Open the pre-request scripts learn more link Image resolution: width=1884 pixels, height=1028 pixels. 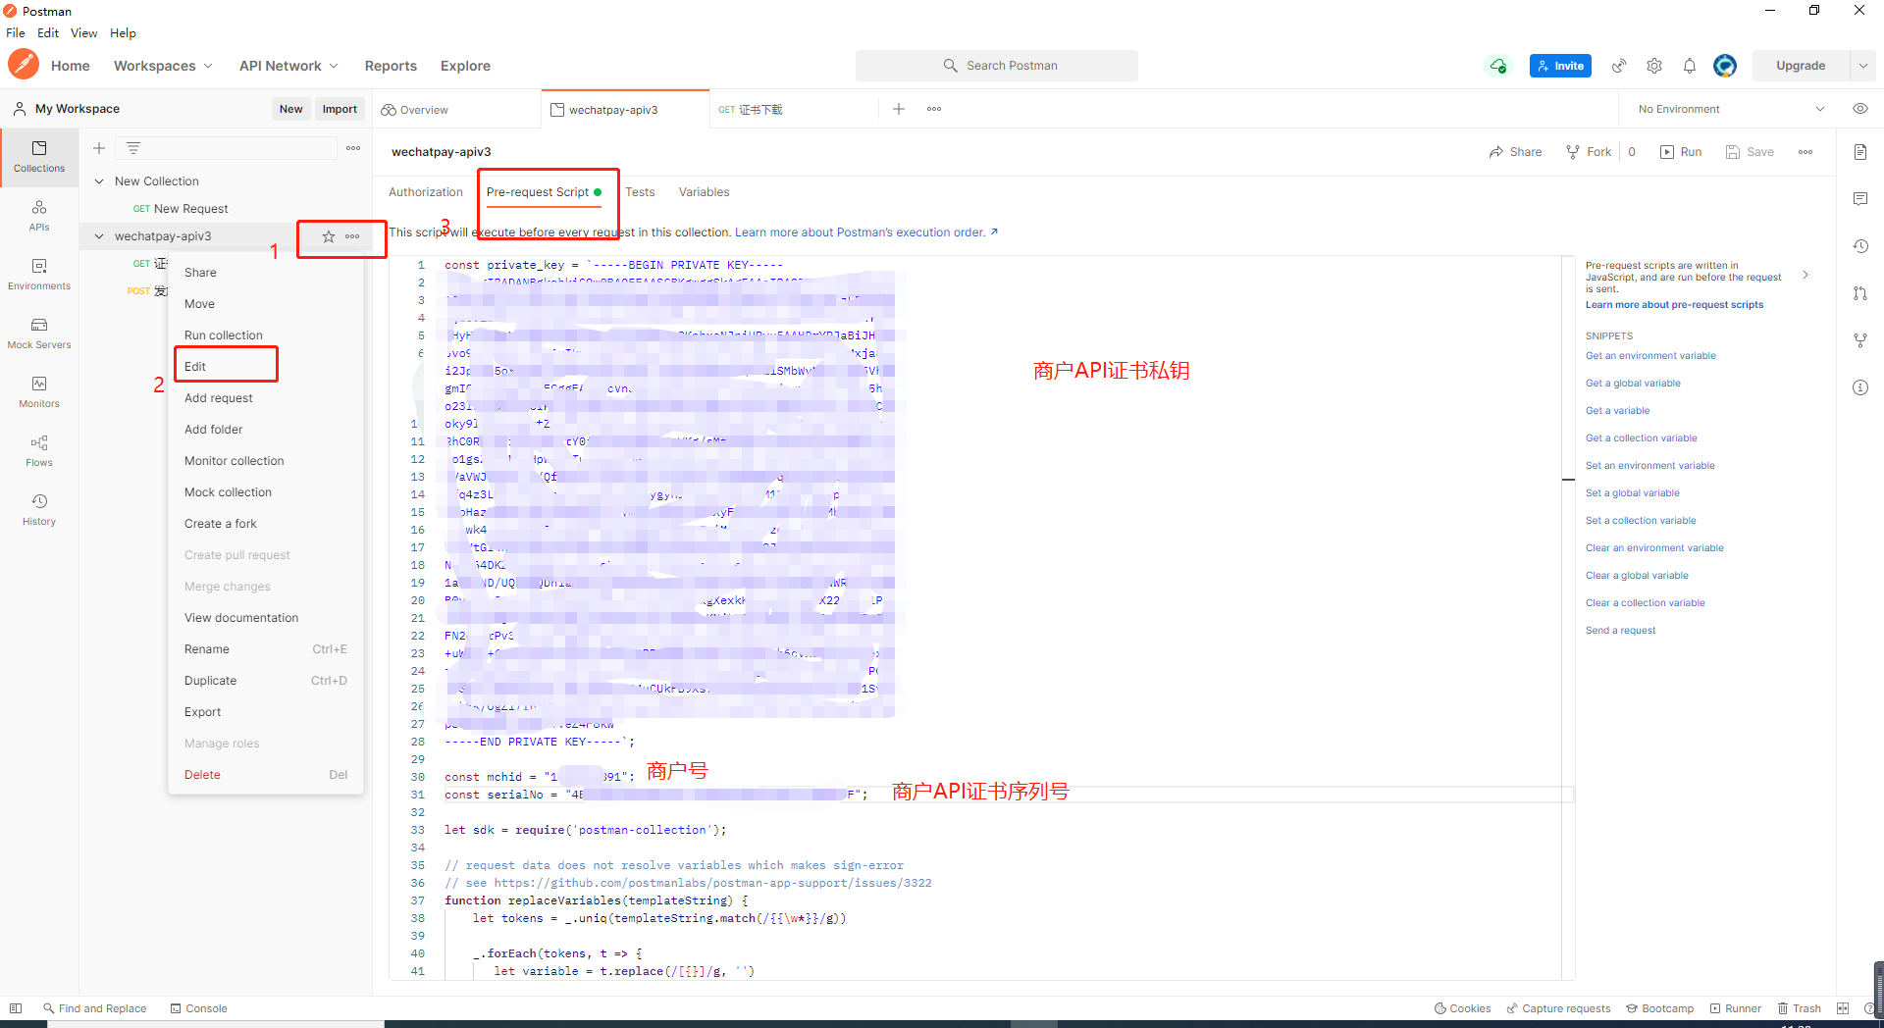pyautogui.click(x=1674, y=305)
